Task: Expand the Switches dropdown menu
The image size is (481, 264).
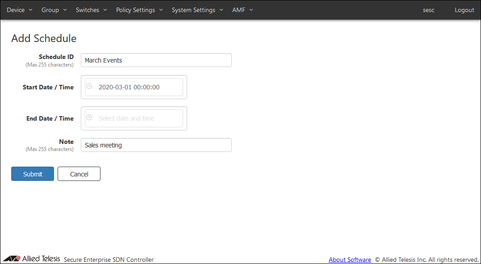Action: (x=91, y=10)
